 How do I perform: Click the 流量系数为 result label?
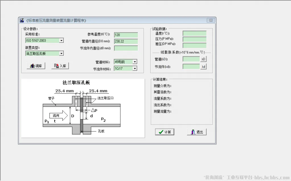point(162,98)
